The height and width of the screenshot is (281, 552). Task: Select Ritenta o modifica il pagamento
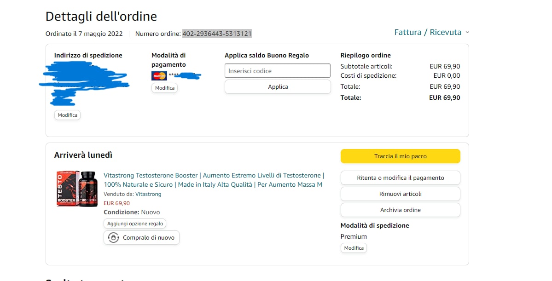pos(400,178)
